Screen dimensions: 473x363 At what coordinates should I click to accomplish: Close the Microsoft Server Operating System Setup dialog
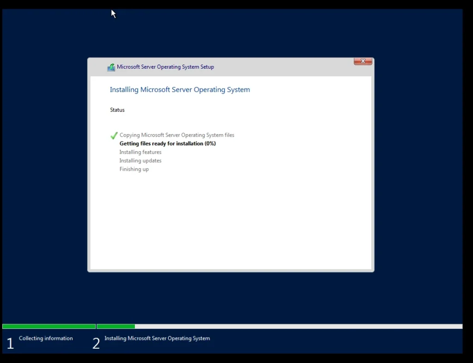[363, 61]
